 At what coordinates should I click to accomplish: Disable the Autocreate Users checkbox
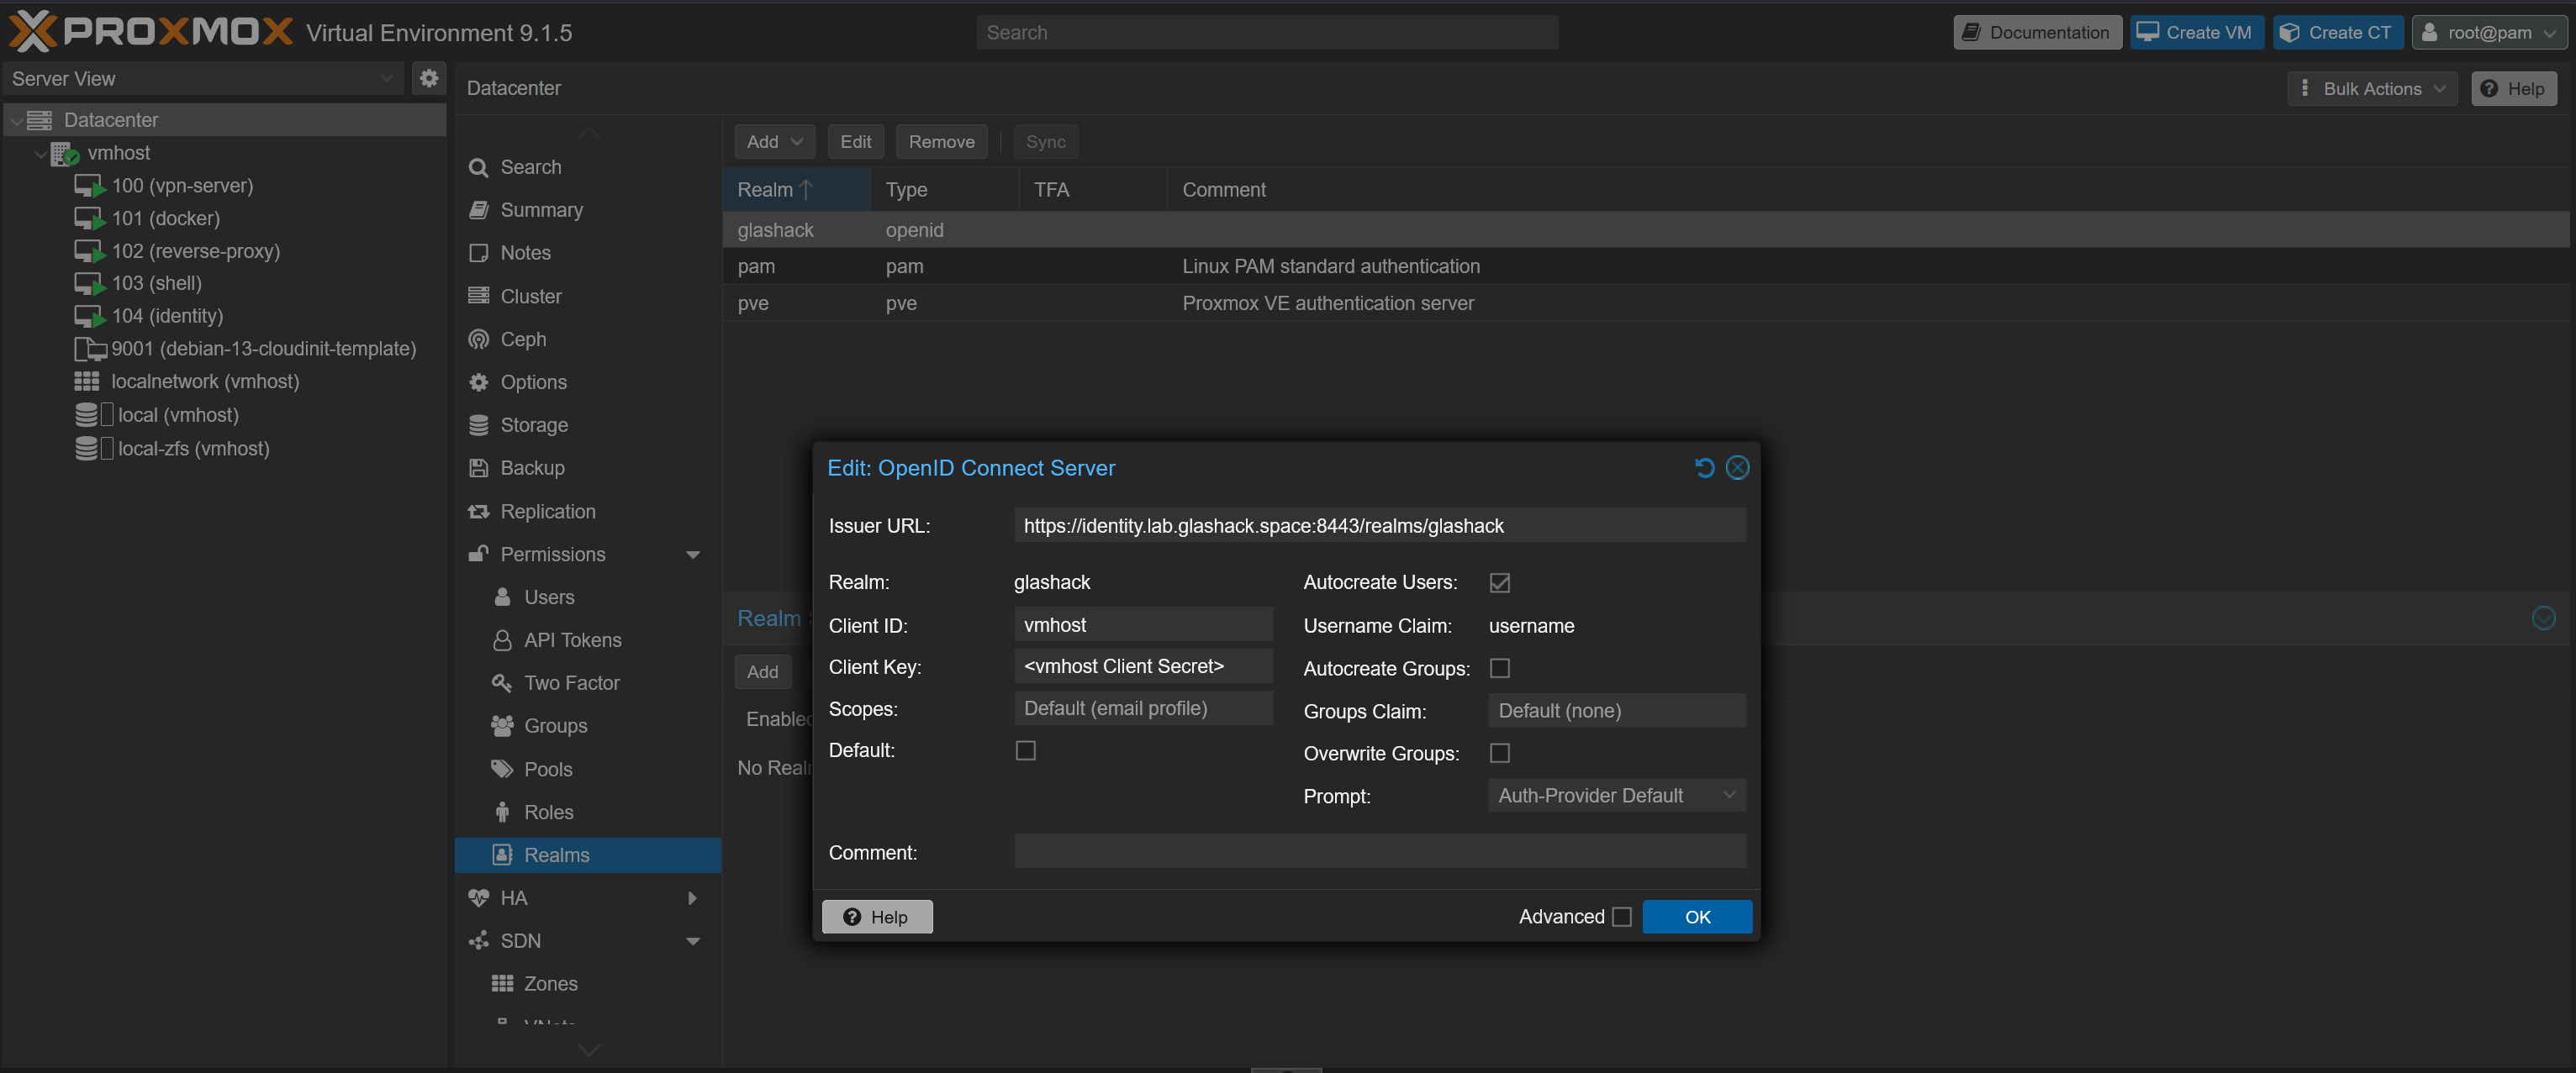point(1499,582)
